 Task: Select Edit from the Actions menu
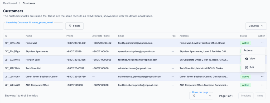(x=253, y=68)
